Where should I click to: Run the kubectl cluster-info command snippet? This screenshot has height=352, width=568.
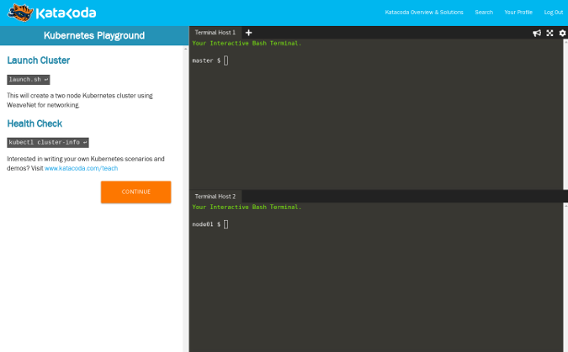point(48,143)
